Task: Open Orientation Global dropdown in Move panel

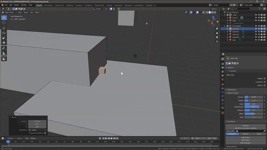Action: pyautogui.click(x=37, y=130)
